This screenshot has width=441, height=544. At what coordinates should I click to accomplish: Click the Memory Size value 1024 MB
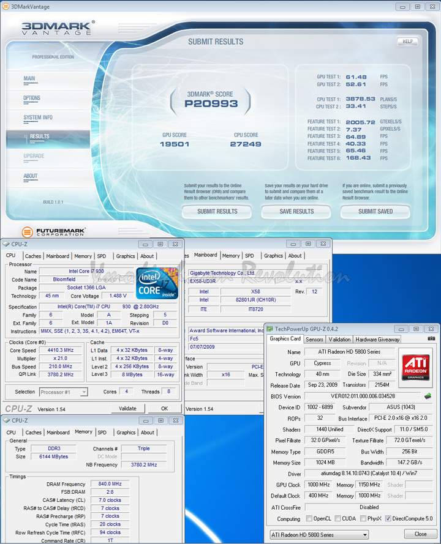pyautogui.click(x=325, y=463)
